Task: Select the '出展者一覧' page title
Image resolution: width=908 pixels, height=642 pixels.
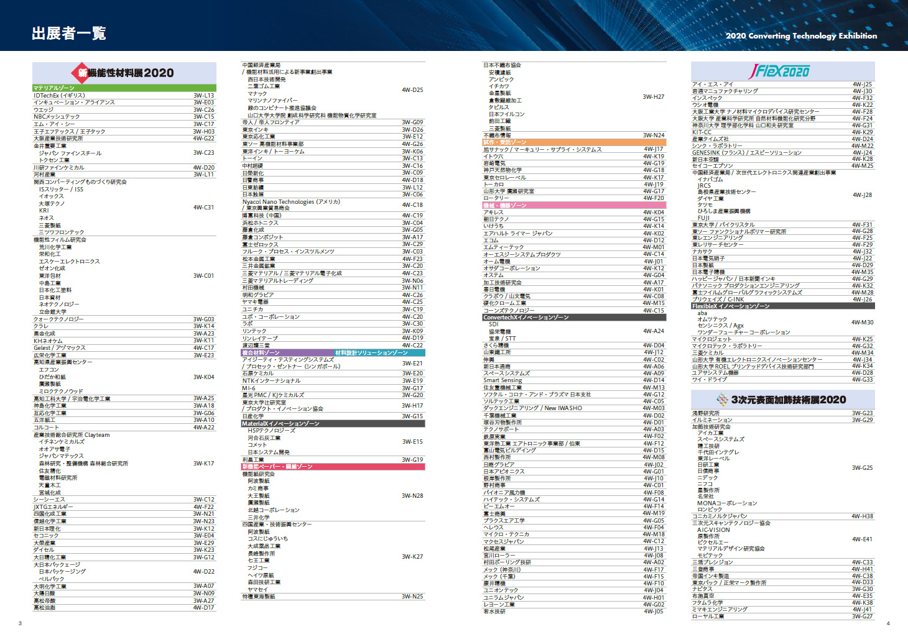Action: (x=69, y=34)
